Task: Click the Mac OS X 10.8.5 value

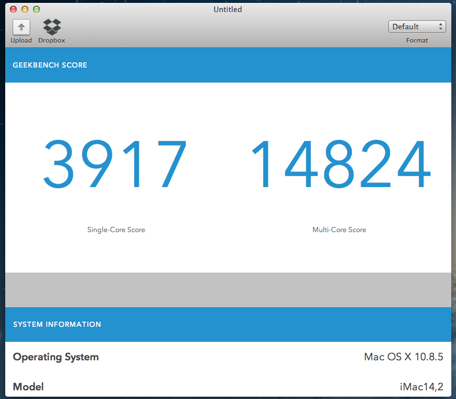Action: pyautogui.click(x=403, y=357)
